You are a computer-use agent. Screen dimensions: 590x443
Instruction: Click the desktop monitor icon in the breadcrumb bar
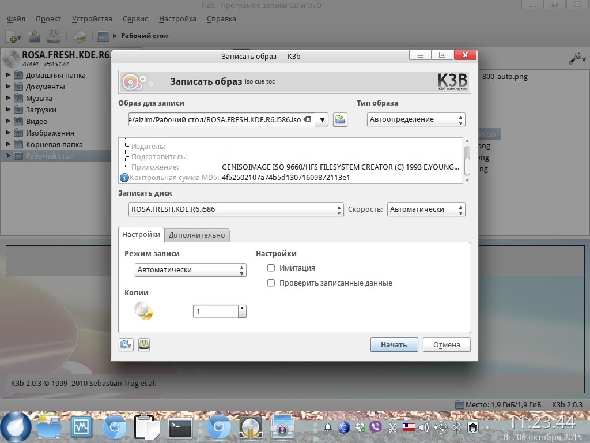click(x=103, y=36)
